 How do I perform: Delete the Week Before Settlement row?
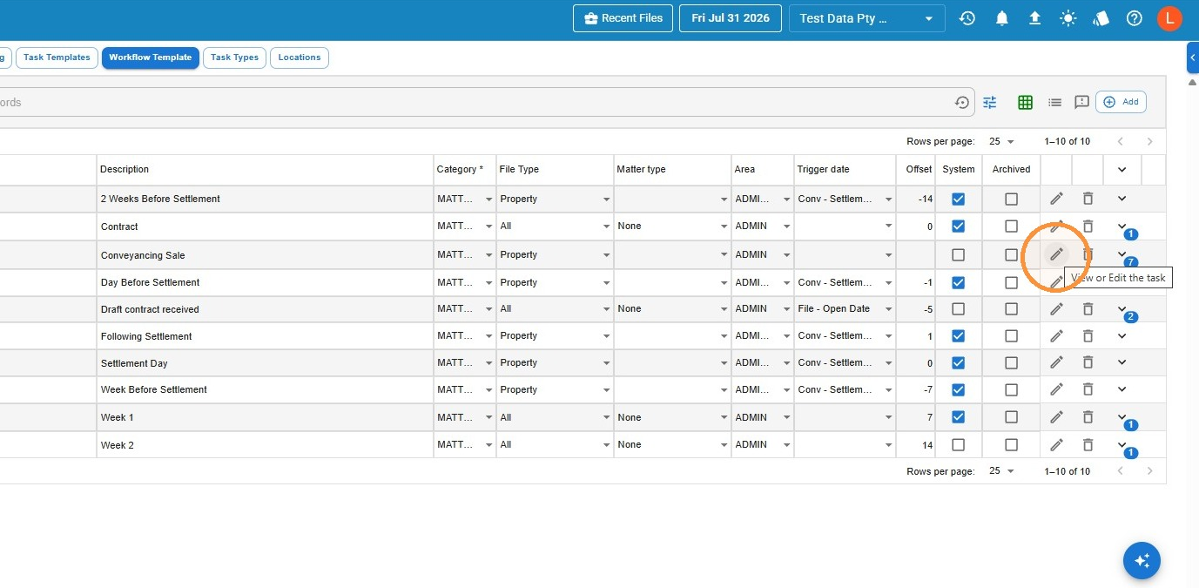[x=1088, y=389]
